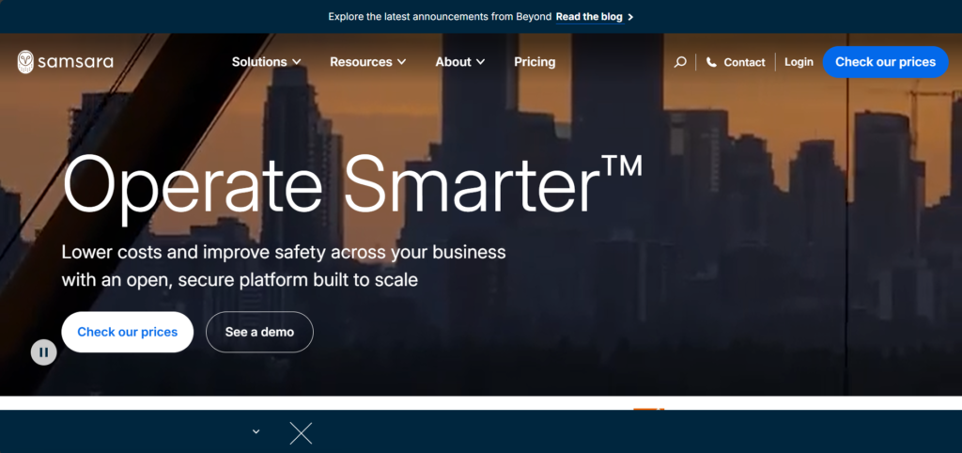962x453 pixels.
Task: Expand the About dropdown menu
Action: click(x=460, y=62)
